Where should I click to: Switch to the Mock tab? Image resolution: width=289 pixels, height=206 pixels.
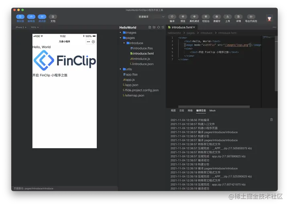212,110
